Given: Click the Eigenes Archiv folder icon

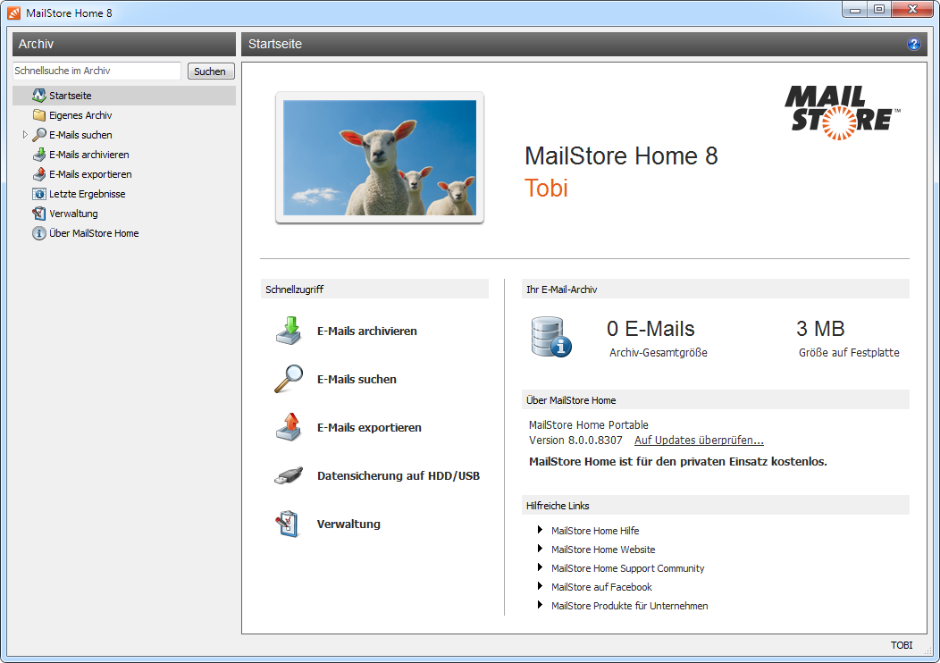Looking at the screenshot, I should click(x=39, y=115).
